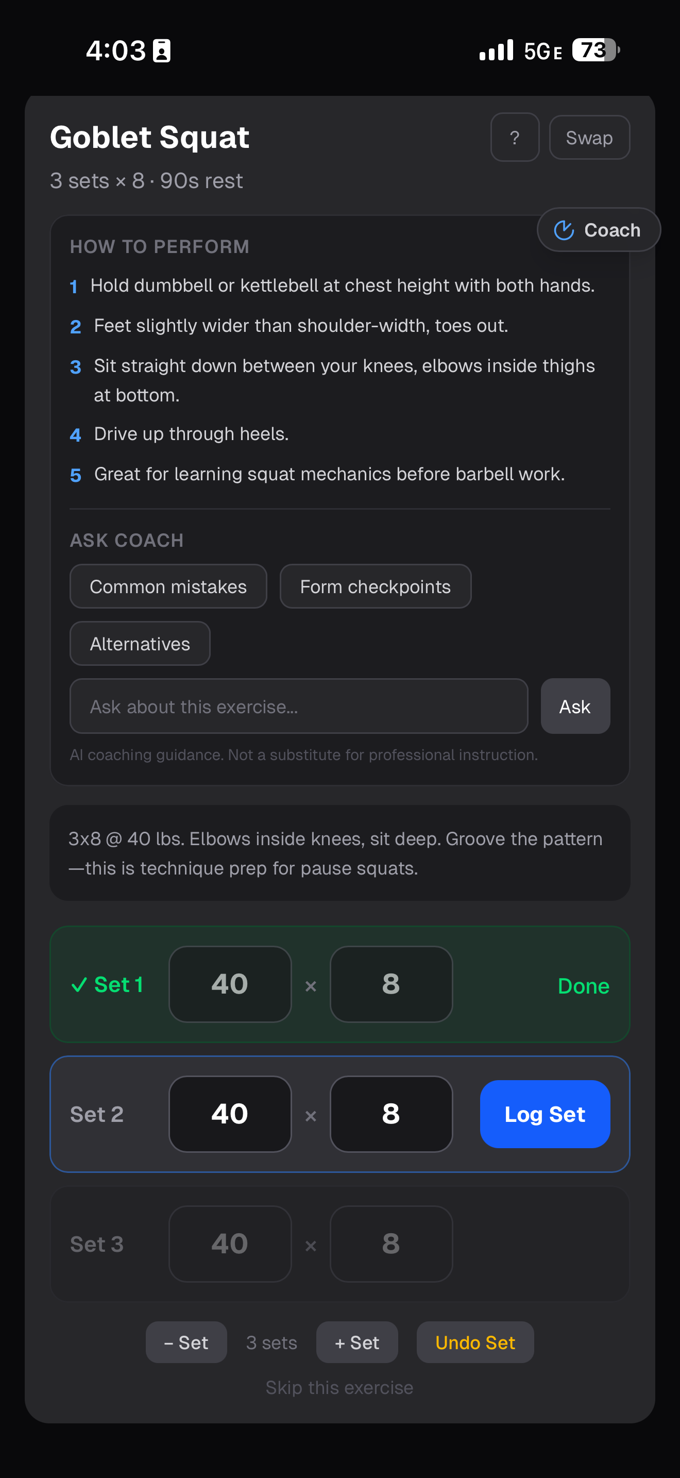Ask Coach about Alternatives
680x1478 pixels.
(x=139, y=643)
